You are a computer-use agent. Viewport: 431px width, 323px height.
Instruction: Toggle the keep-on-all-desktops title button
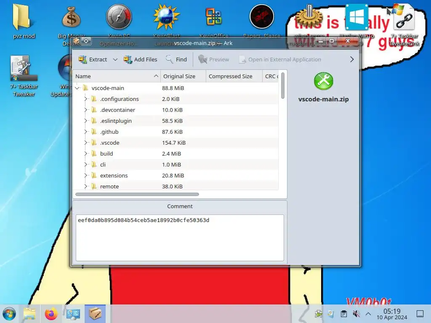tap(86, 41)
